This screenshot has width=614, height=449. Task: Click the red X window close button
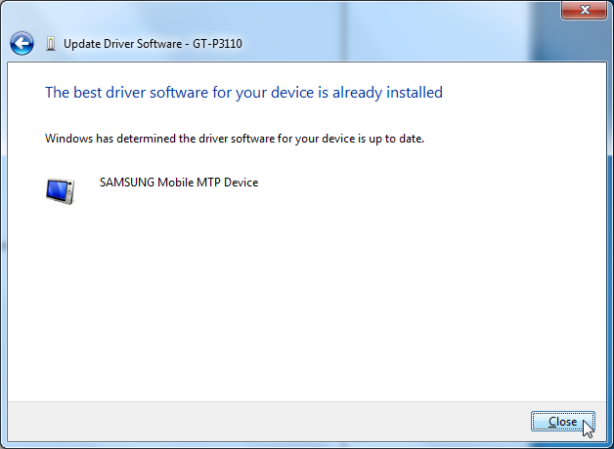(585, 10)
